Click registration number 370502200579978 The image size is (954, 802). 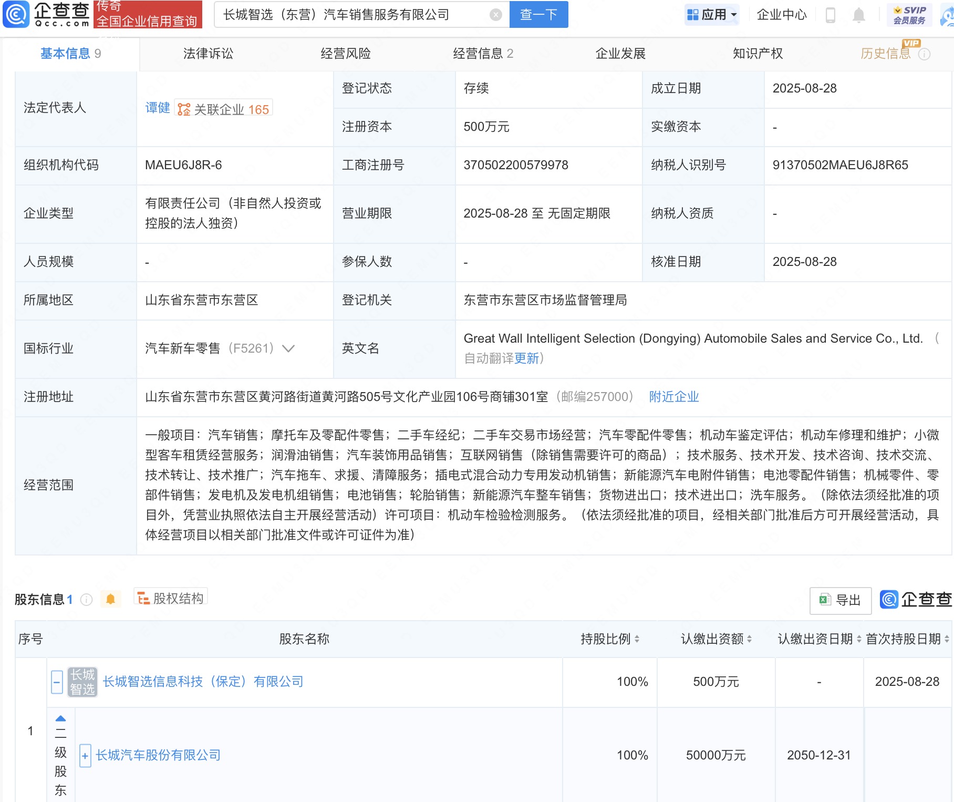516,165
